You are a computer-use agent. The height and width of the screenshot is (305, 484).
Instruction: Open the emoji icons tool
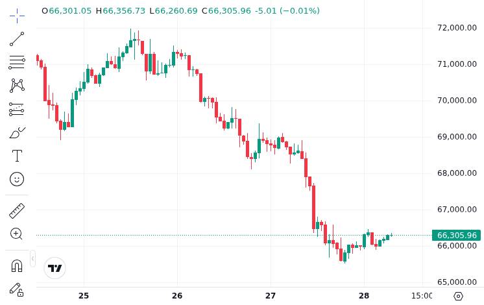click(17, 178)
